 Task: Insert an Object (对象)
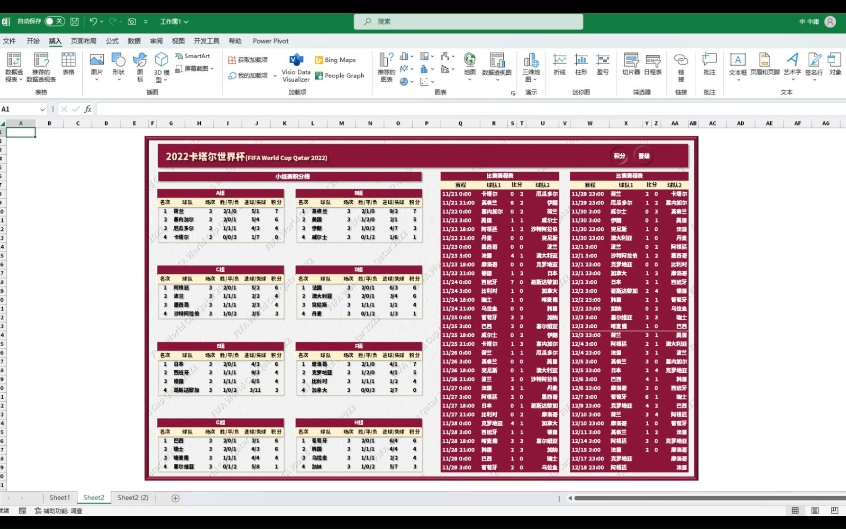pyautogui.click(x=835, y=64)
